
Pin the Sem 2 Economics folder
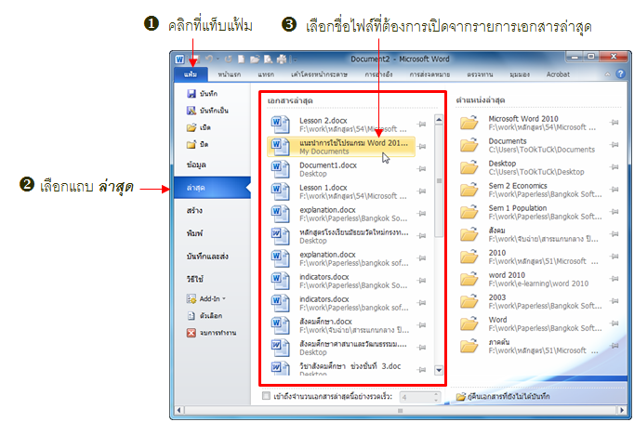tap(614, 190)
